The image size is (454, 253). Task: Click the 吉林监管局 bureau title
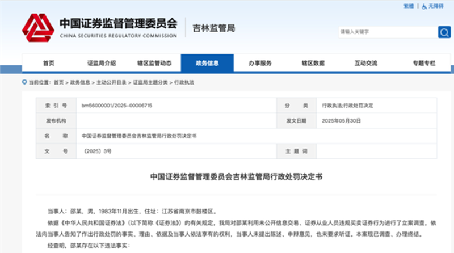coord(214,28)
